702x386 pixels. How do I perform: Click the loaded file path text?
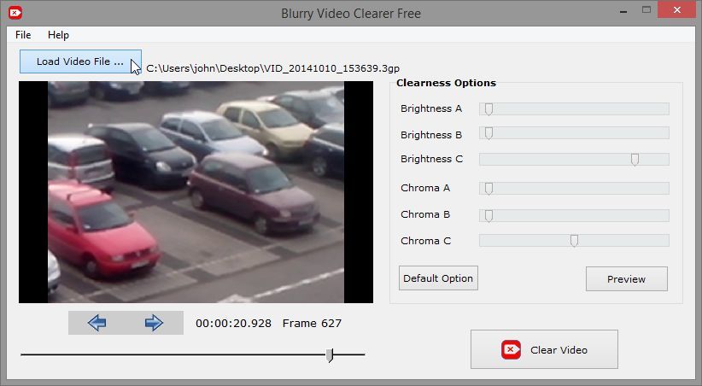pos(272,68)
